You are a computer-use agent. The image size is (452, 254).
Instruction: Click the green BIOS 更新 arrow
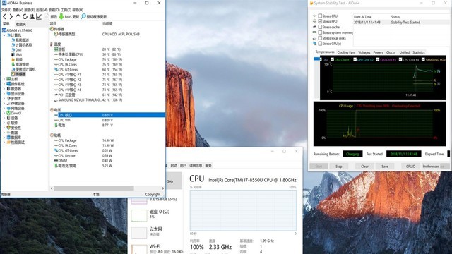coord(61,17)
